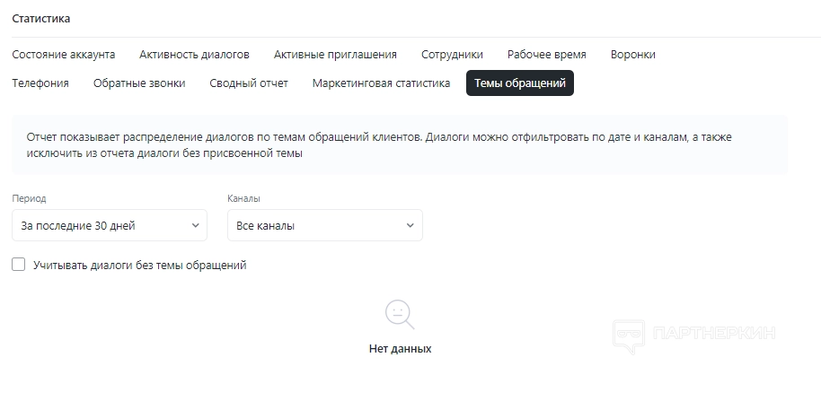Expand the Каналы dropdown

coord(324,225)
